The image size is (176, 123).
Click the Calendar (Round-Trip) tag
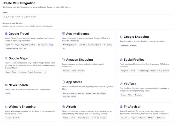click(13, 48)
